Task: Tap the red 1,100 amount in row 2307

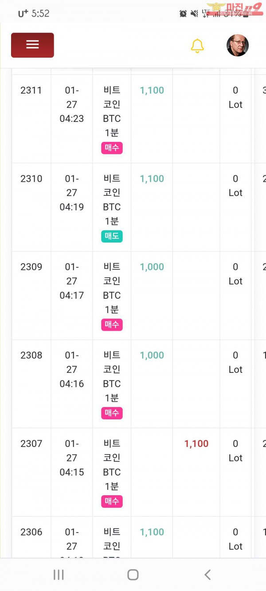Action: pyautogui.click(x=196, y=444)
